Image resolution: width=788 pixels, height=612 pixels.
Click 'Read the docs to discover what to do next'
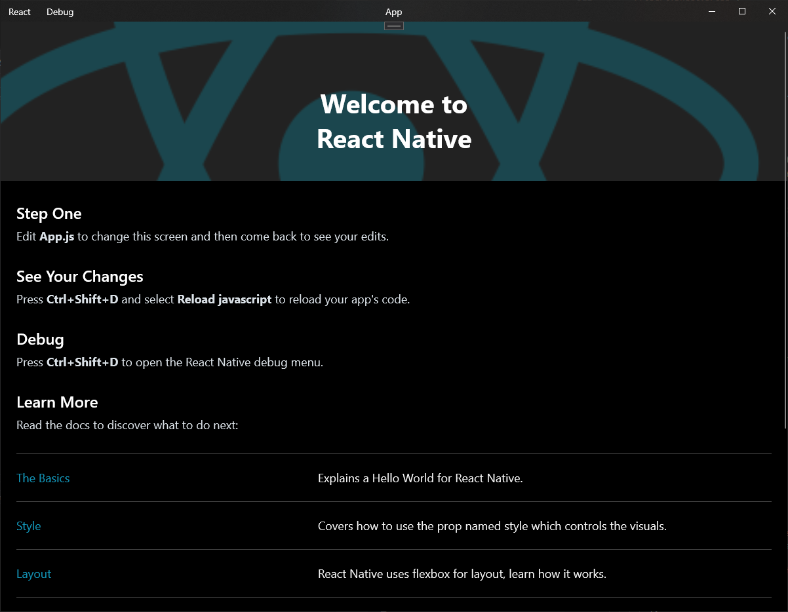pyautogui.click(x=127, y=425)
